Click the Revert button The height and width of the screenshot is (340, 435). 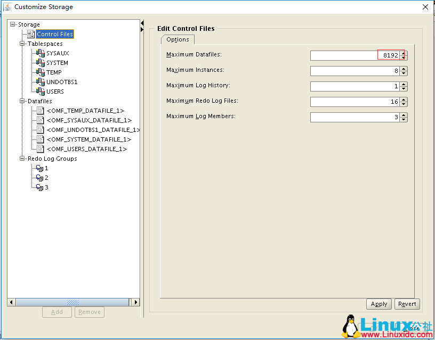pyautogui.click(x=407, y=304)
